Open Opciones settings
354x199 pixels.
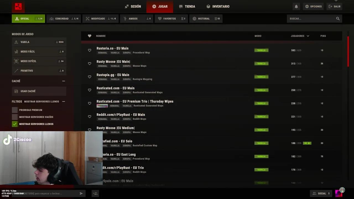(x=313, y=6)
